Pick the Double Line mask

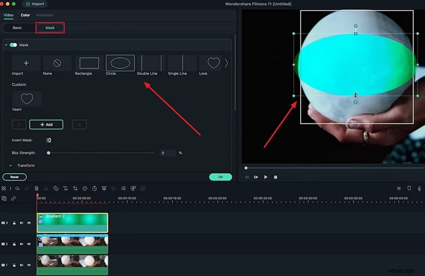click(x=151, y=63)
